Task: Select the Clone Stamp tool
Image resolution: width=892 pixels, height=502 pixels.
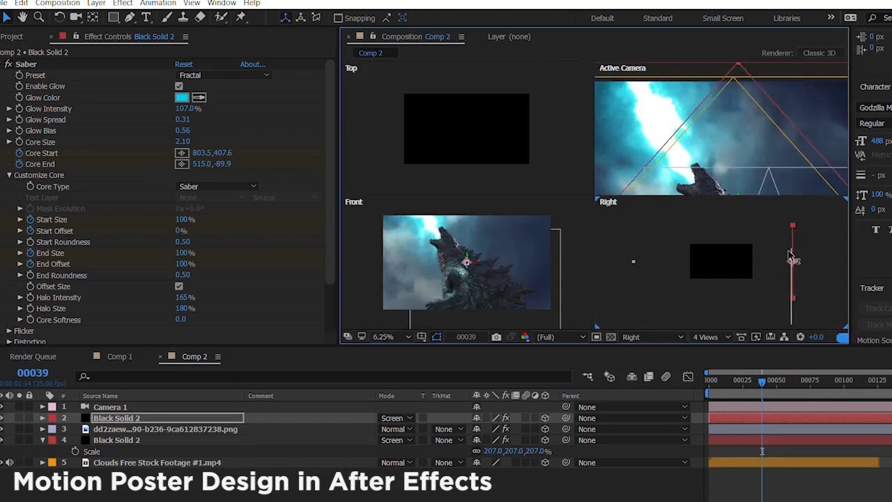Action: click(x=184, y=17)
